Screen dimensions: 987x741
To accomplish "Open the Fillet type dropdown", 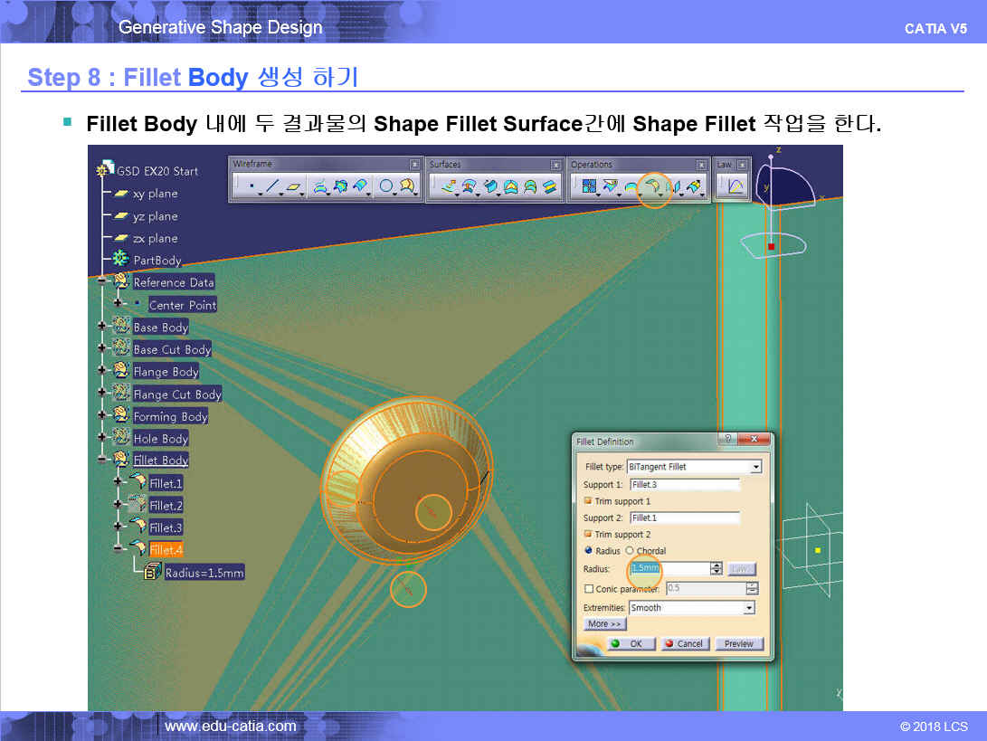I will pyautogui.click(x=755, y=467).
